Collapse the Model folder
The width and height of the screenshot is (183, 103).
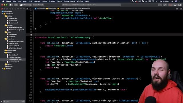pos(4,32)
